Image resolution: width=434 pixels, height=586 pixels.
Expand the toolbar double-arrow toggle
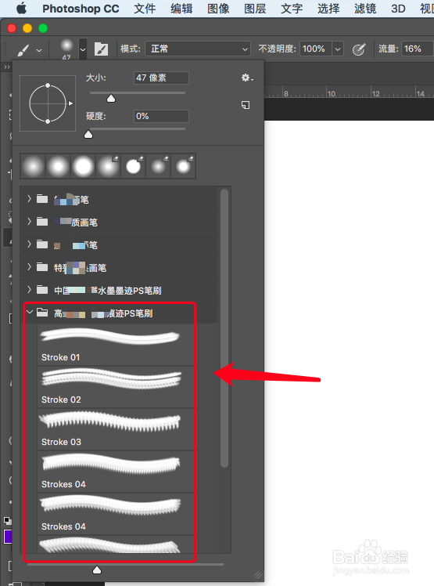7,67
